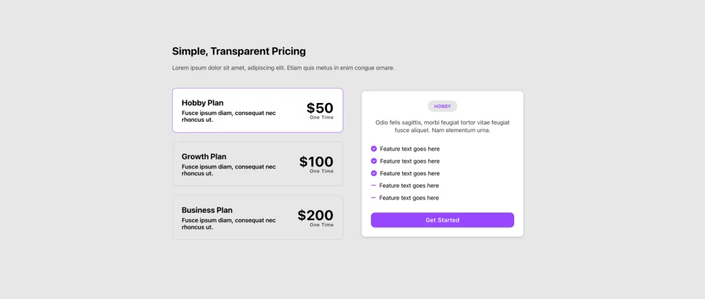The width and height of the screenshot is (705, 299).
Task: Click the first feature's purple checkmark icon
Action: tap(374, 148)
